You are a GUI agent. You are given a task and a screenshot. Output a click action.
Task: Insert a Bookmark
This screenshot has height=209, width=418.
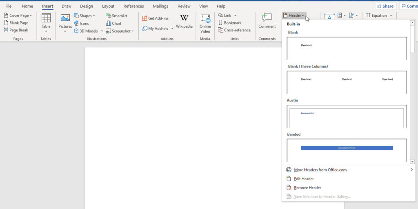229,23
